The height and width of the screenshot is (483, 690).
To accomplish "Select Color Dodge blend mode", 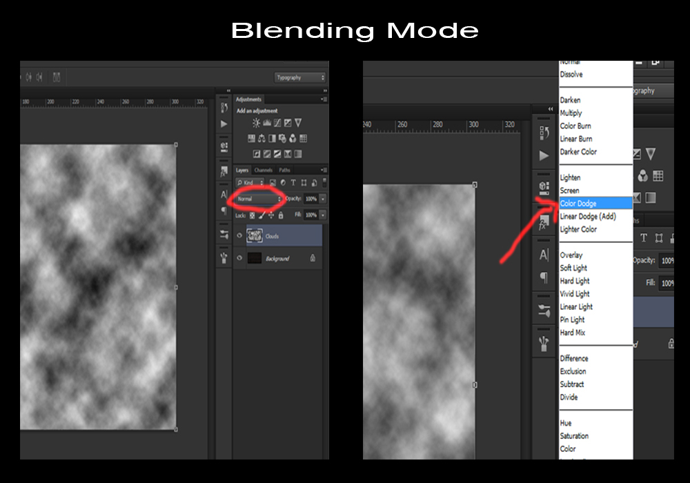I will [x=596, y=204].
